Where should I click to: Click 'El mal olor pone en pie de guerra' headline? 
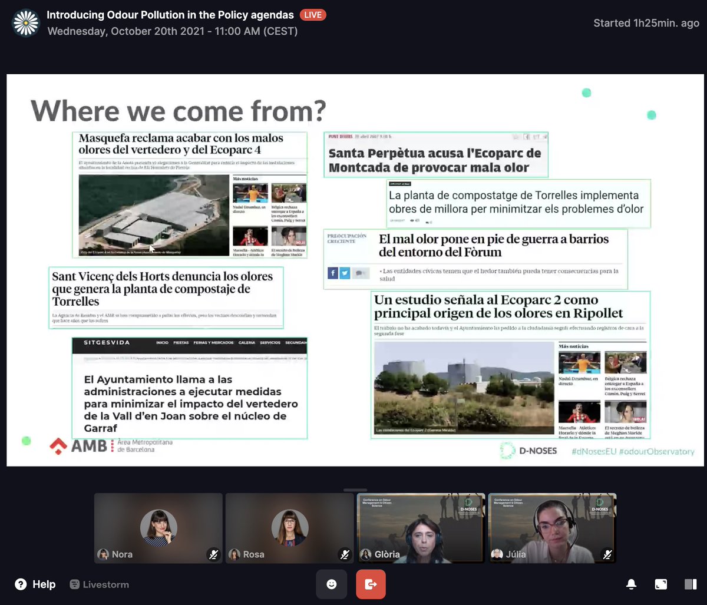[x=494, y=246]
